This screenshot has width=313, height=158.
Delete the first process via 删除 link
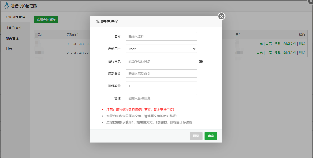pos(302,44)
